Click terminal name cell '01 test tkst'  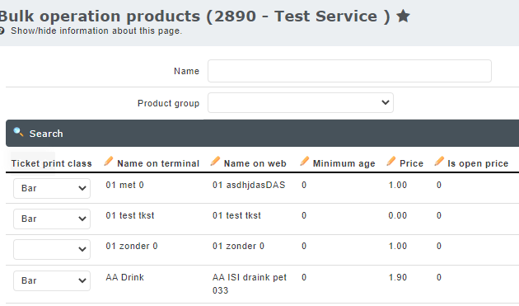(x=130, y=215)
